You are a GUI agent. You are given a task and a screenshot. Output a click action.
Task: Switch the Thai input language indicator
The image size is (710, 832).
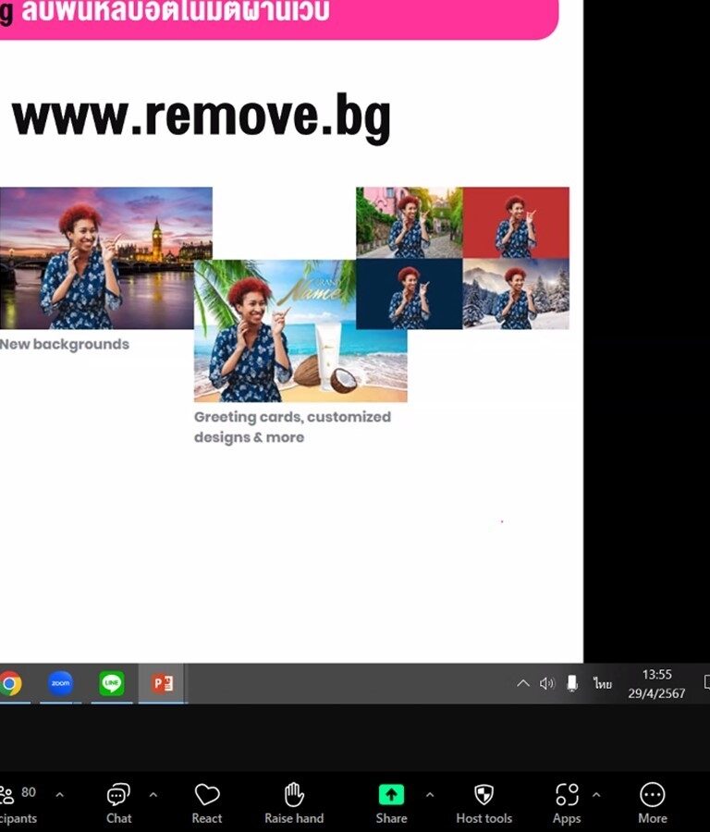coord(602,683)
